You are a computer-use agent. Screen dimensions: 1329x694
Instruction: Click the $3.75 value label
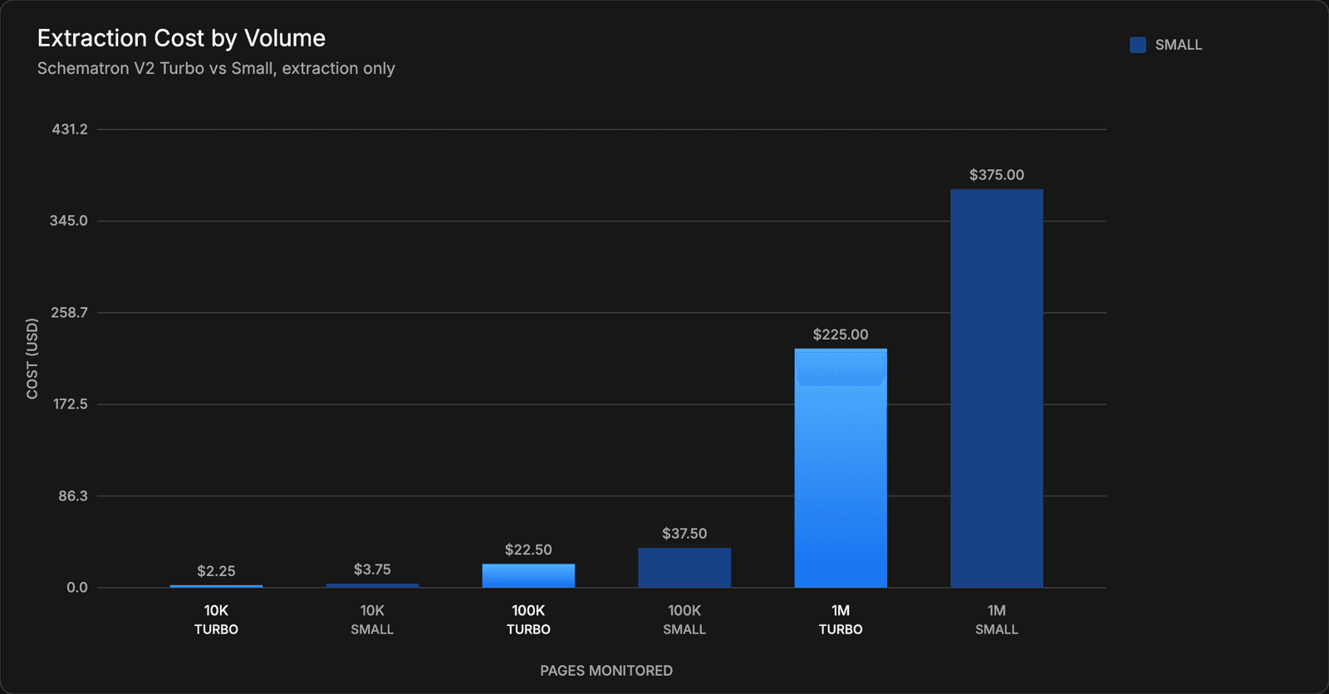tap(372, 569)
